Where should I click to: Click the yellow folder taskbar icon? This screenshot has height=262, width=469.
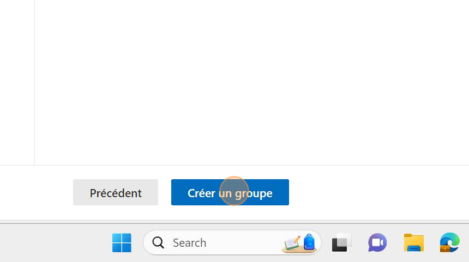click(414, 242)
